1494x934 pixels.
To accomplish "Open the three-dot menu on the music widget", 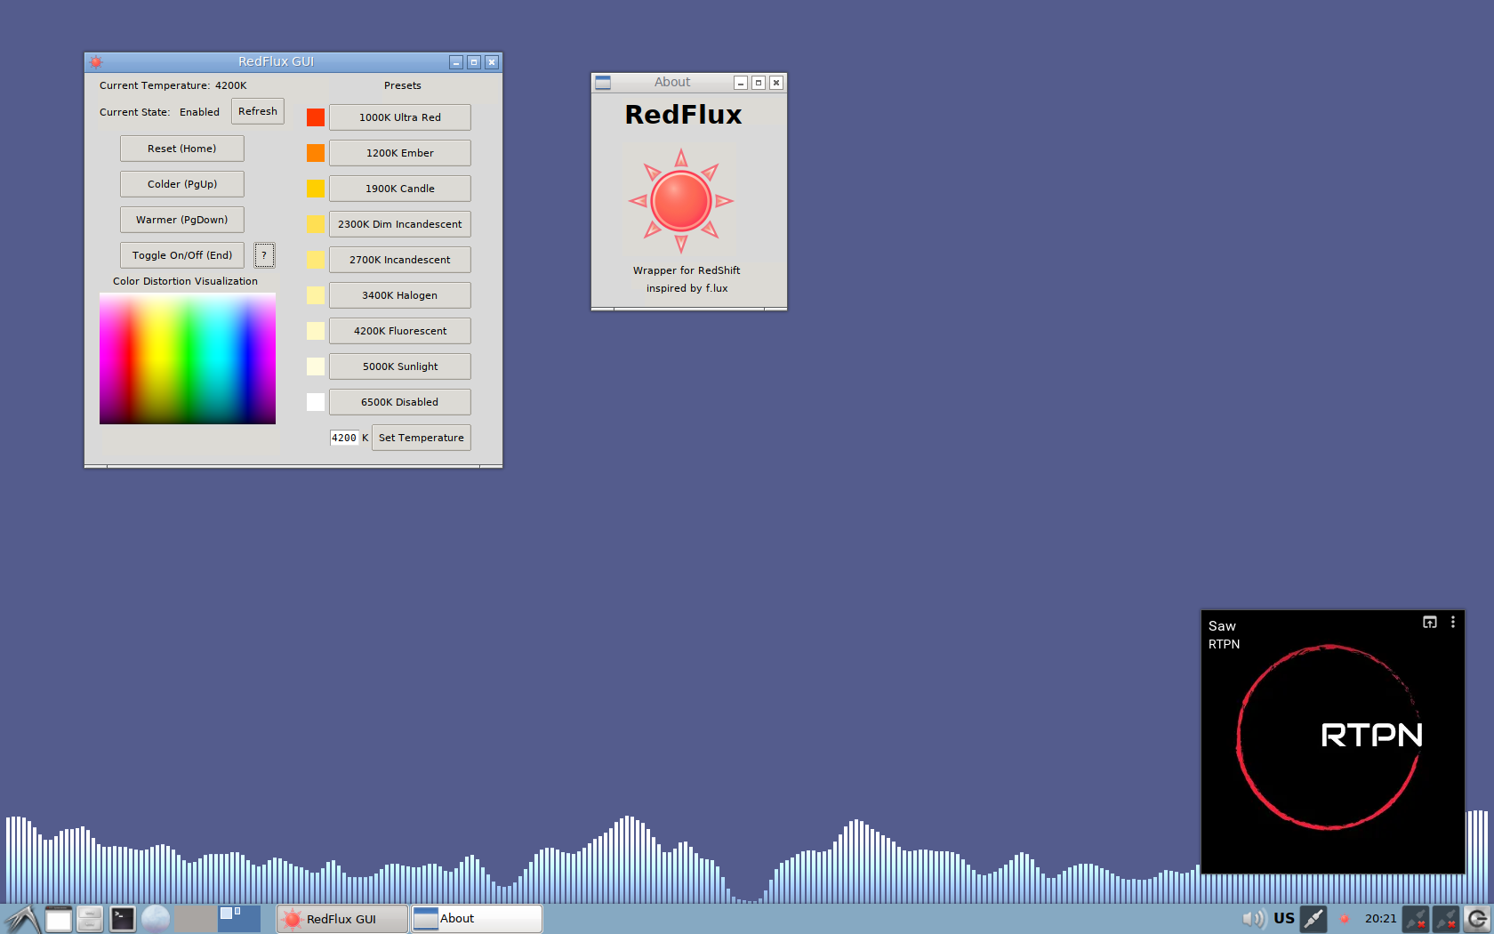I will tap(1453, 623).
